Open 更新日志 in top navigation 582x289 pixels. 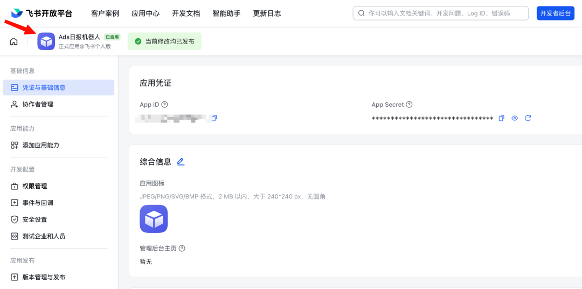[x=267, y=13]
